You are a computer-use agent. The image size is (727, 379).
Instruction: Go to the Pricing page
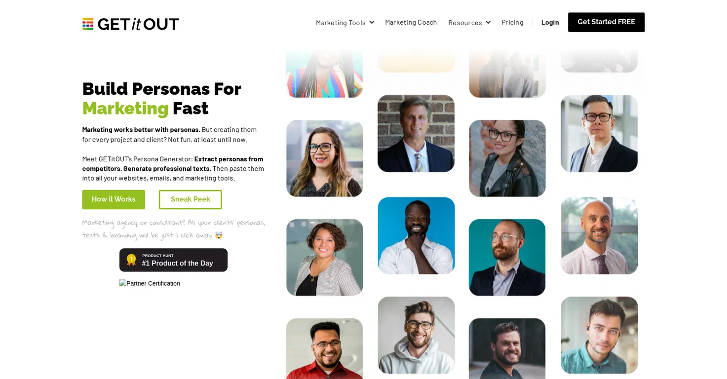click(x=512, y=22)
